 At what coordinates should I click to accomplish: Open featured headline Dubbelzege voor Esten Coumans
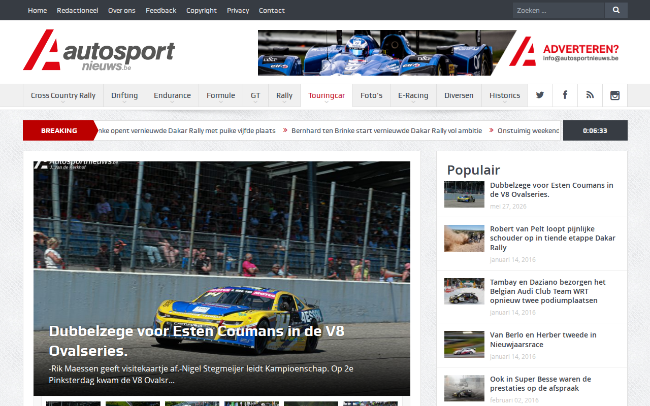click(x=197, y=341)
